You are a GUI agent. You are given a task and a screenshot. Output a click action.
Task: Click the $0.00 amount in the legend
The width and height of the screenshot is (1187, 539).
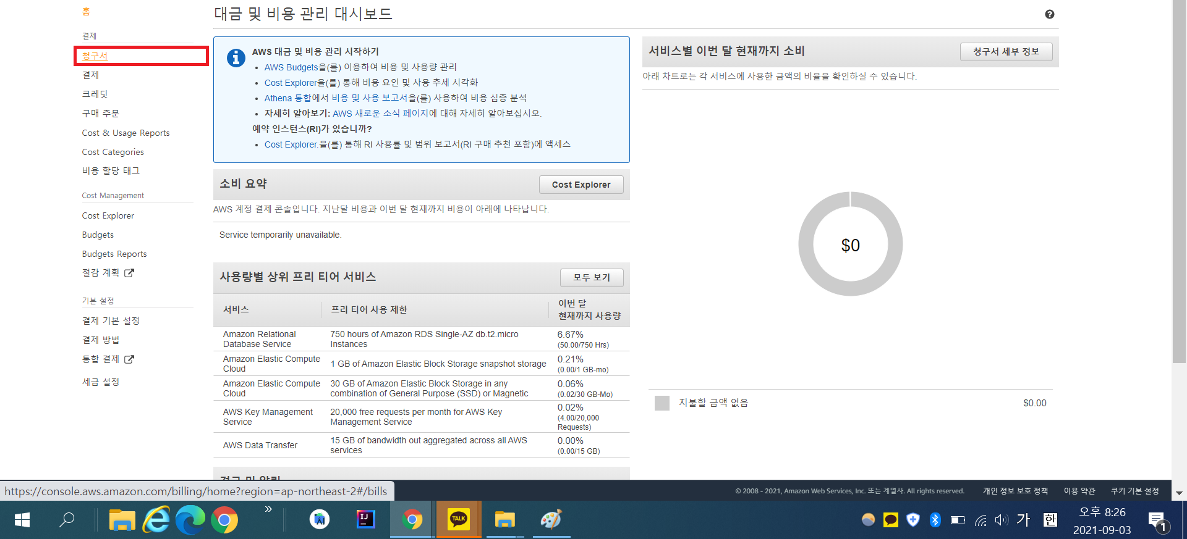pyautogui.click(x=1034, y=403)
